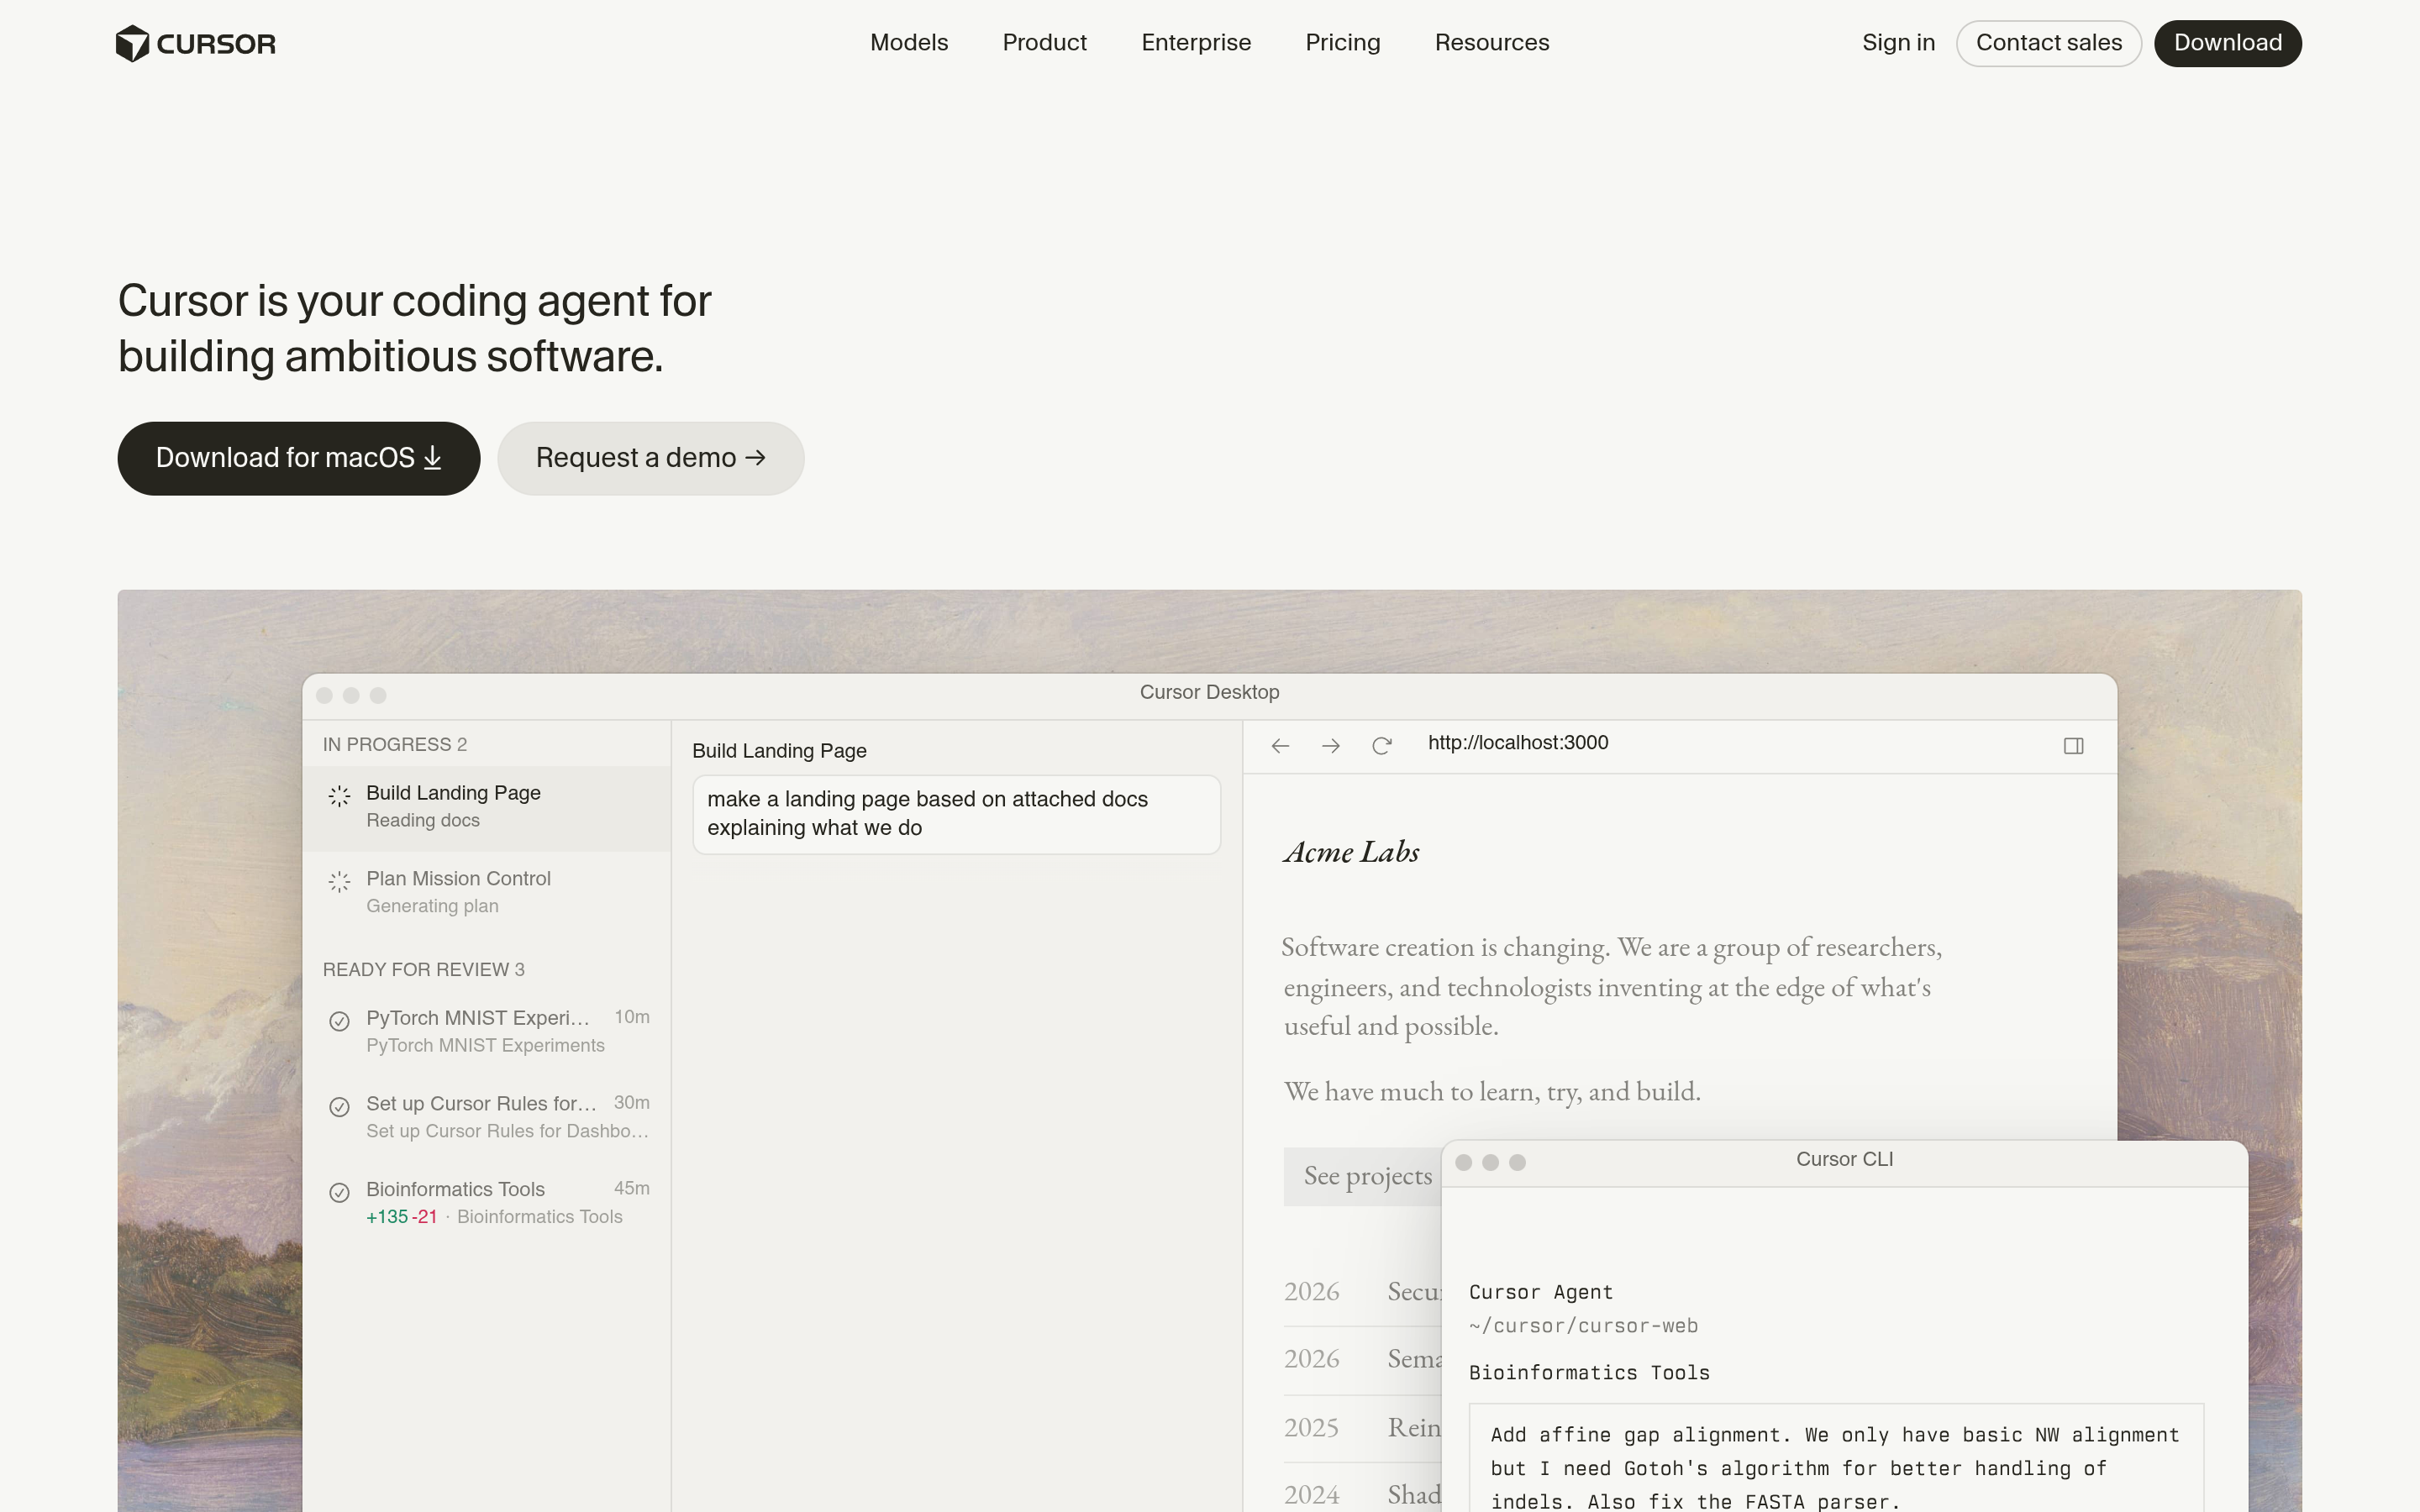This screenshot has width=2420, height=1512.
Task: Click the 2025 project row in preview
Action: pos(1362,1428)
